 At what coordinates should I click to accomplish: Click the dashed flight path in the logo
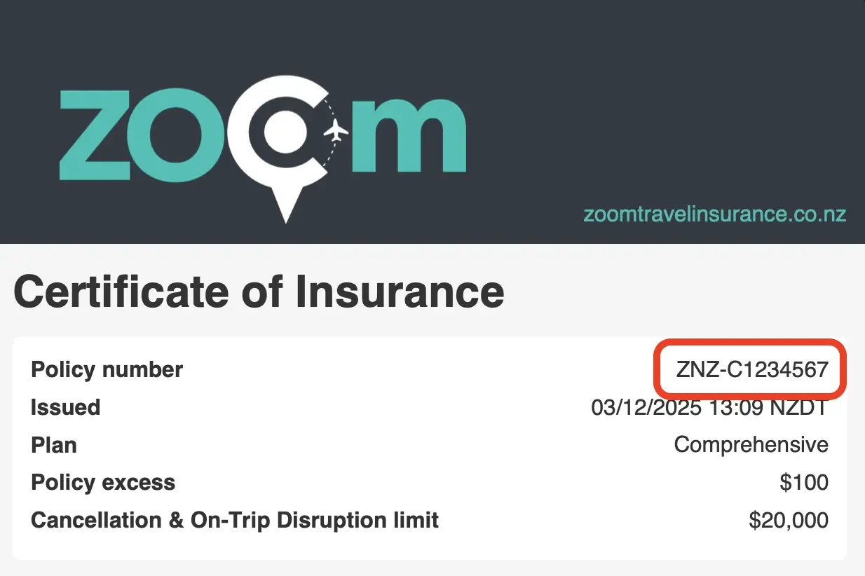pos(332,158)
